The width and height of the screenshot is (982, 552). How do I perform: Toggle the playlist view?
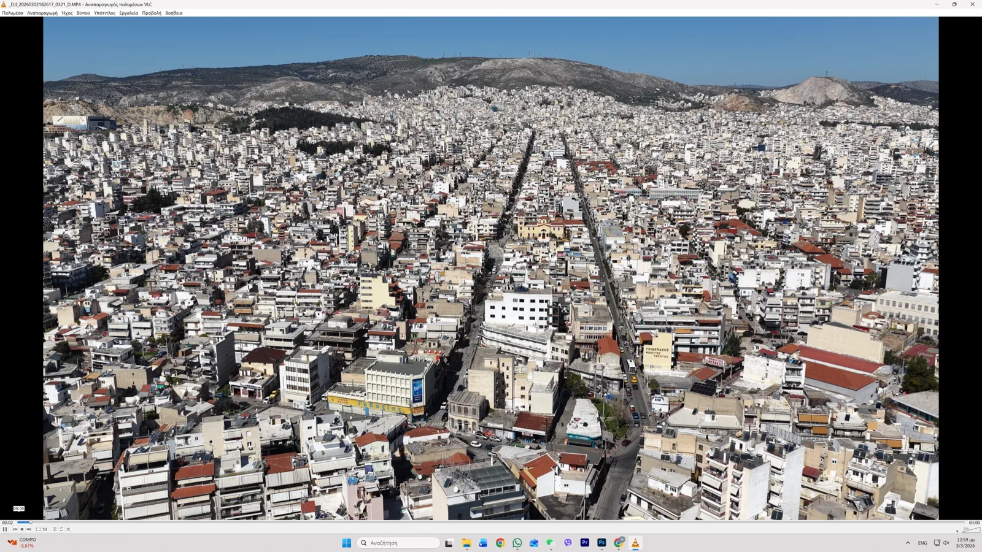[55, 529]
